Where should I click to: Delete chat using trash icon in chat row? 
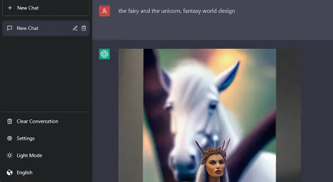point(84,28)
